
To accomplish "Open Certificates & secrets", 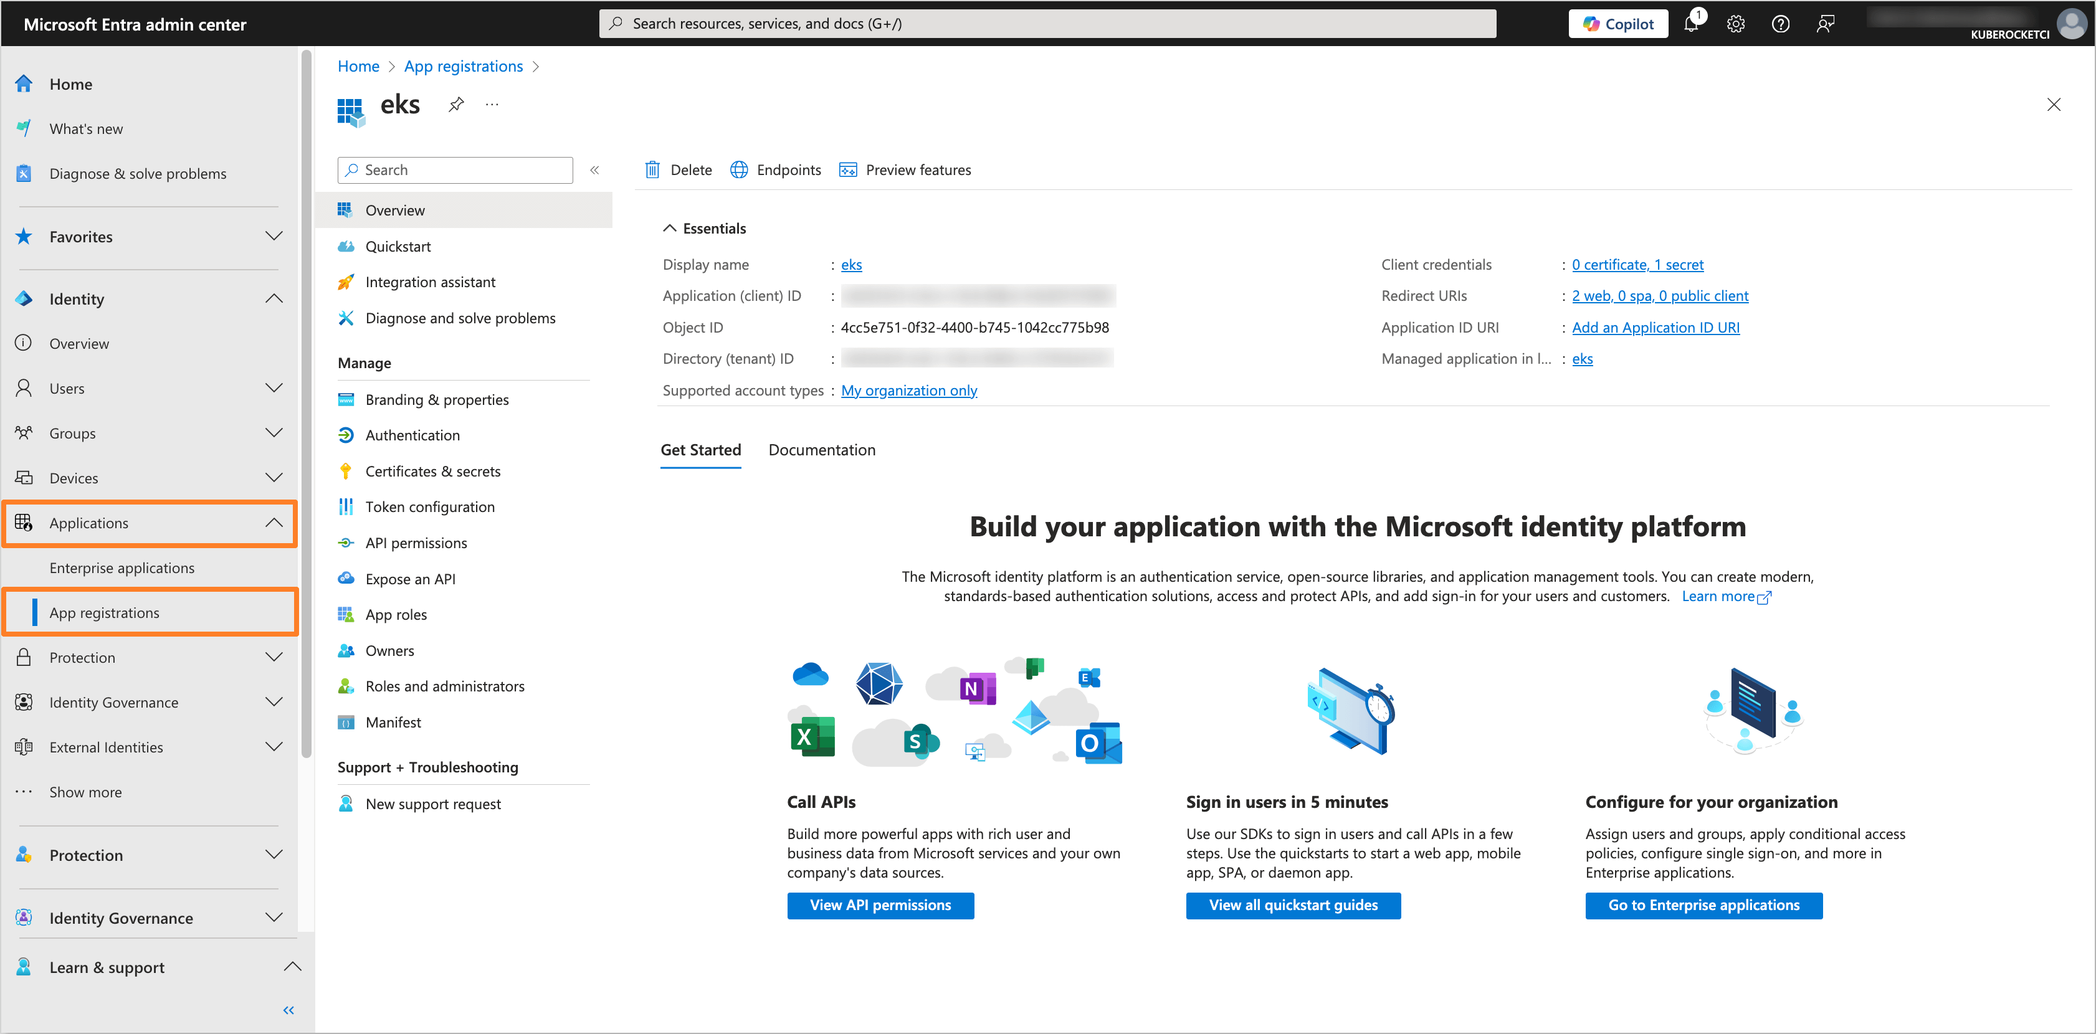I will 433,471.
